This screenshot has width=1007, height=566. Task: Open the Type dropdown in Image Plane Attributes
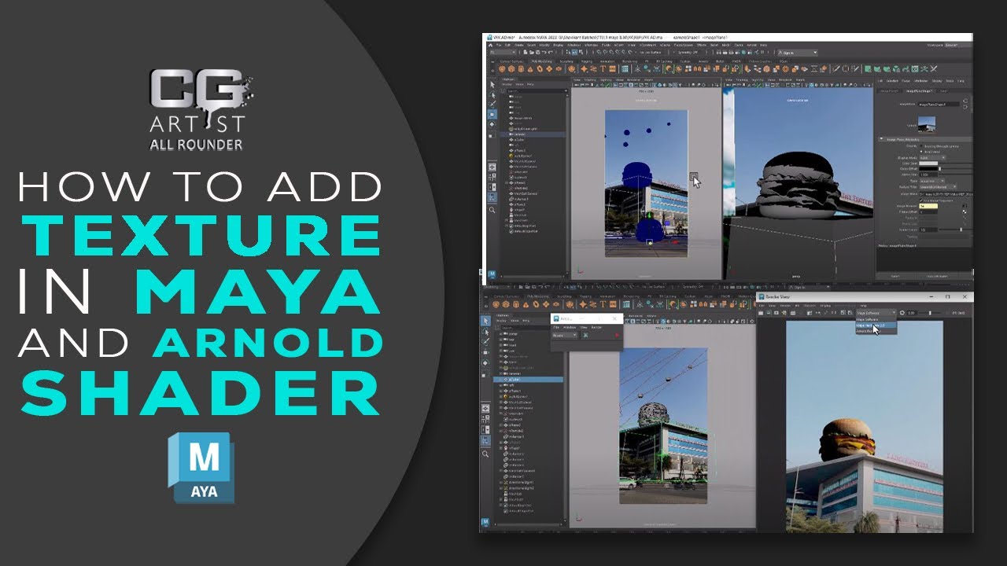coord(932,181)
